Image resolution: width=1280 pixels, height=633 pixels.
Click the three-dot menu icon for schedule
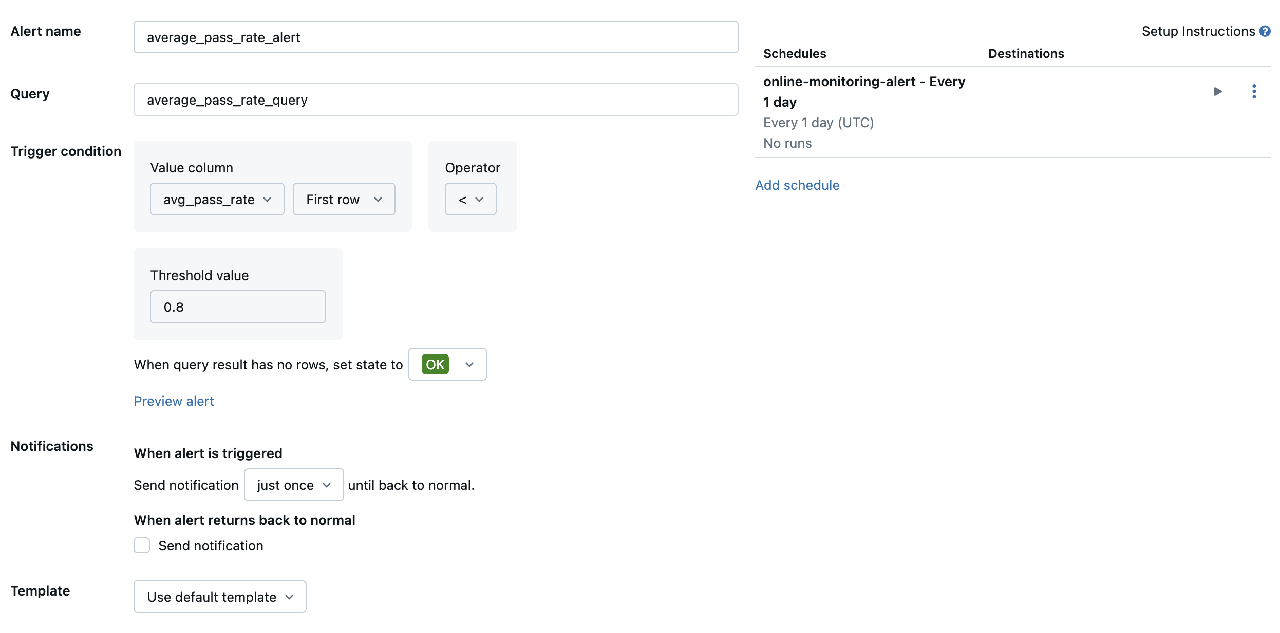pyautogui.click(x=1257, y=91)
